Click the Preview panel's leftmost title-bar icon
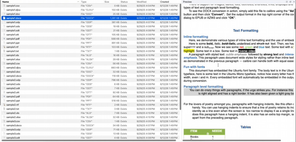296x142 pixels. [287, 2]
